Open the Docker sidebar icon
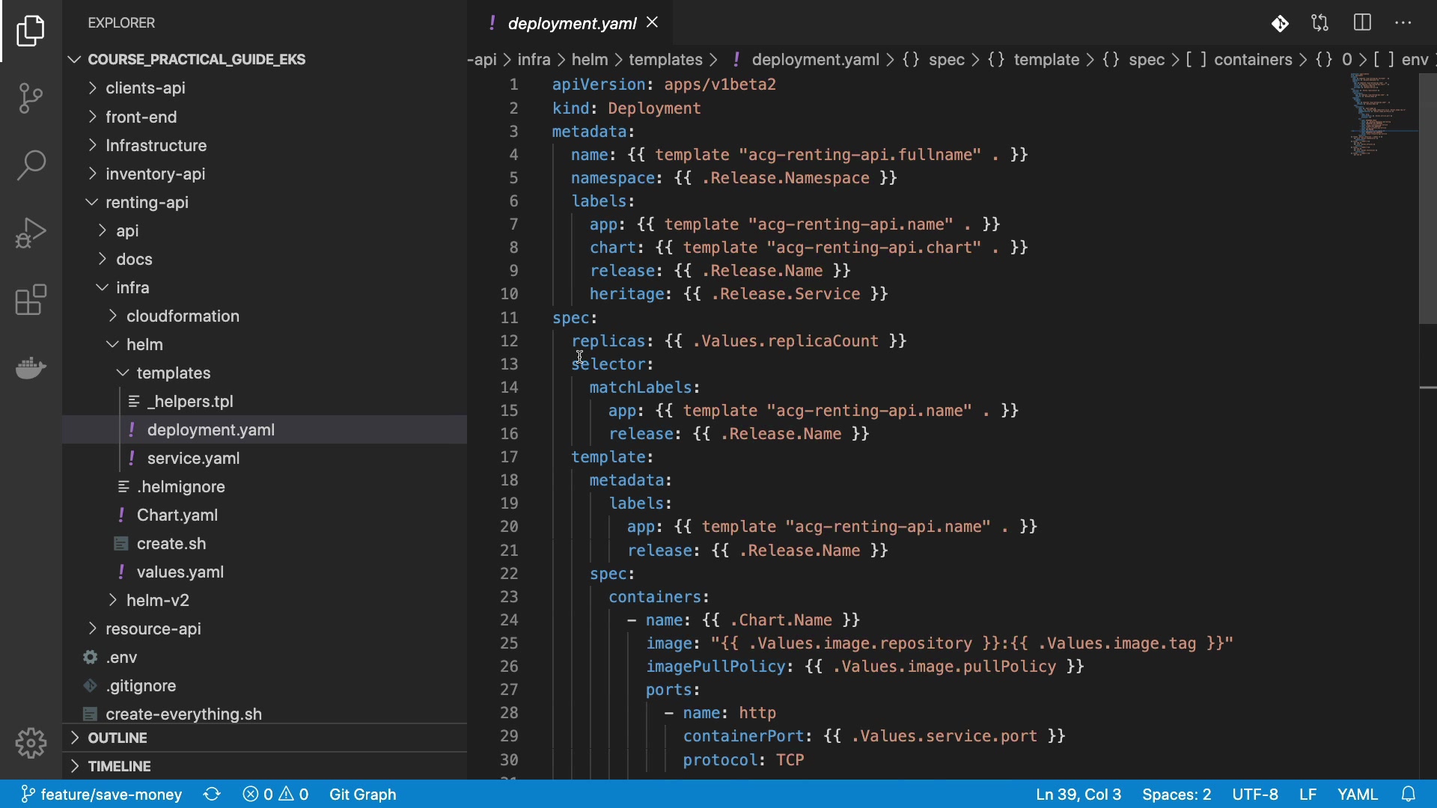This screenshot has height=808, width=1437. click(x=31, y=367)
